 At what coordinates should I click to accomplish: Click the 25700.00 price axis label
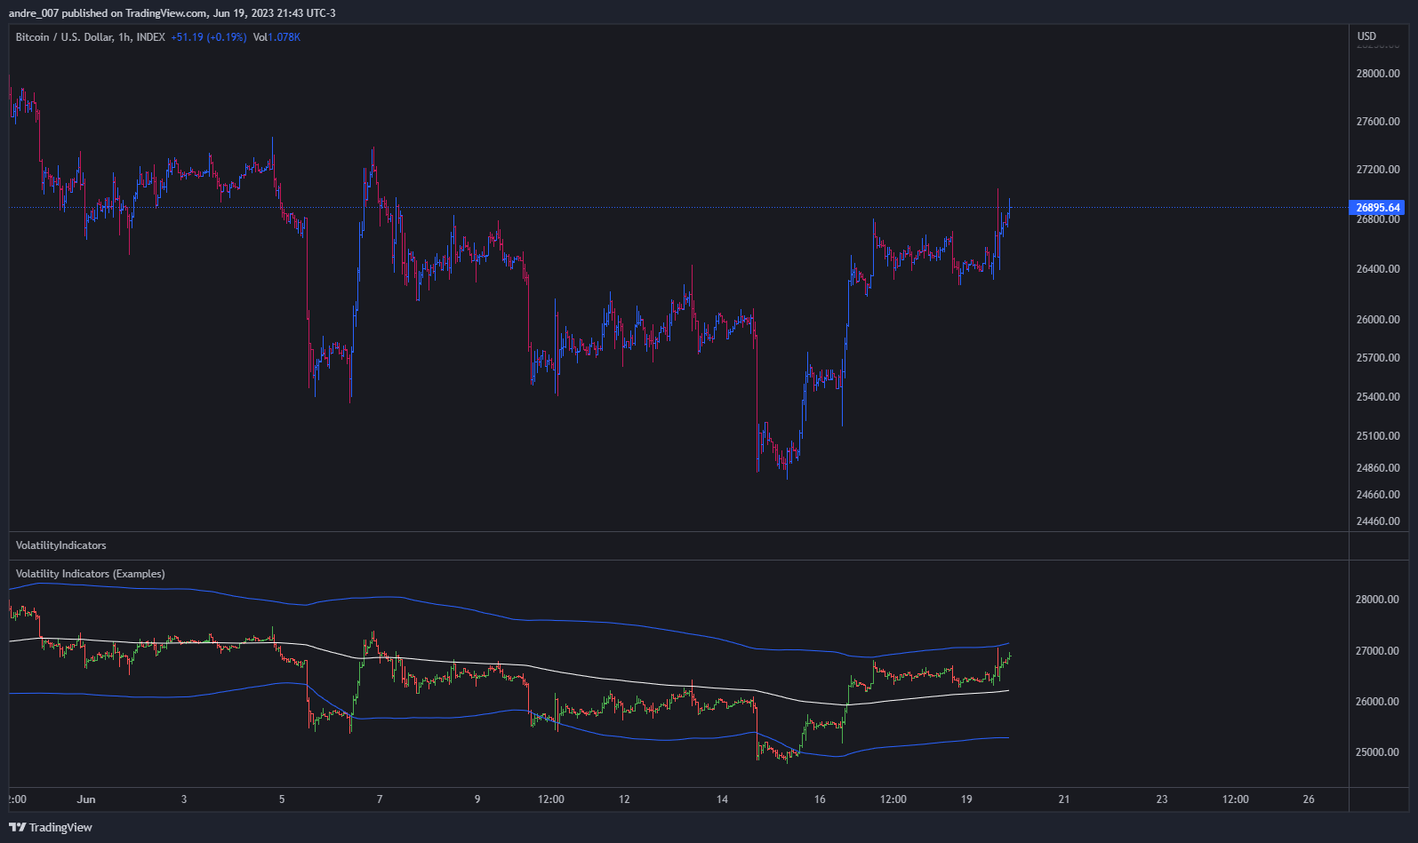coord(1378,358)
